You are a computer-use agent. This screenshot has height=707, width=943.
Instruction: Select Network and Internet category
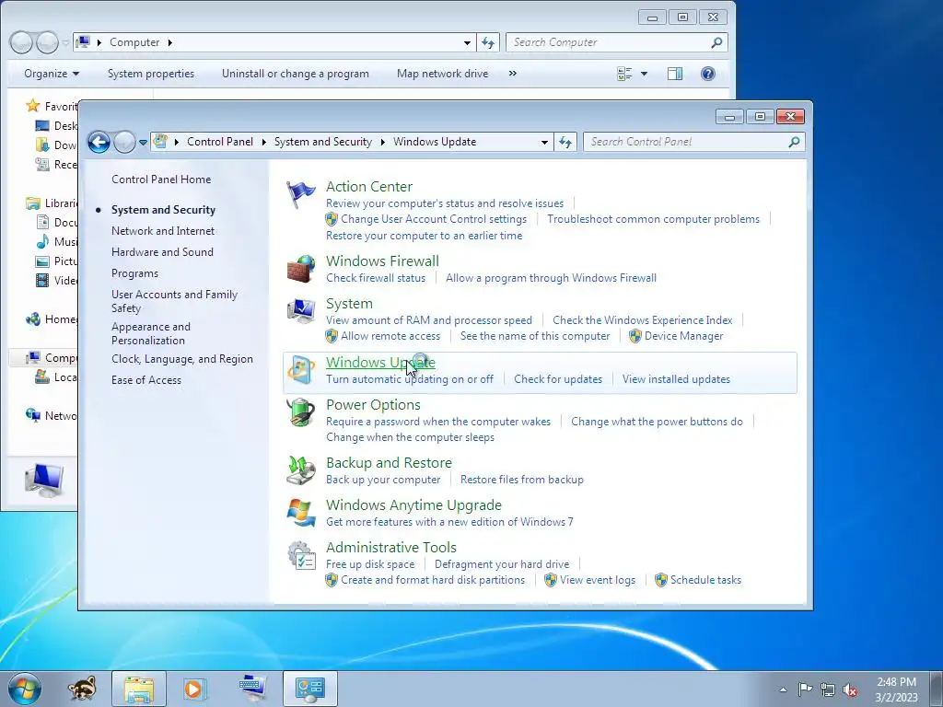pyautogui.click(x=163, y=231)
